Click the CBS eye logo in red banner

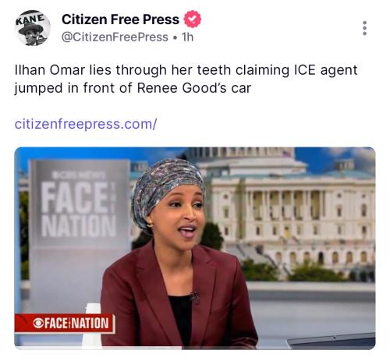38,324
